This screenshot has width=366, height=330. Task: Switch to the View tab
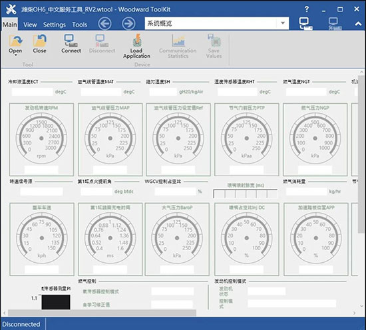[x=30, y=25]
